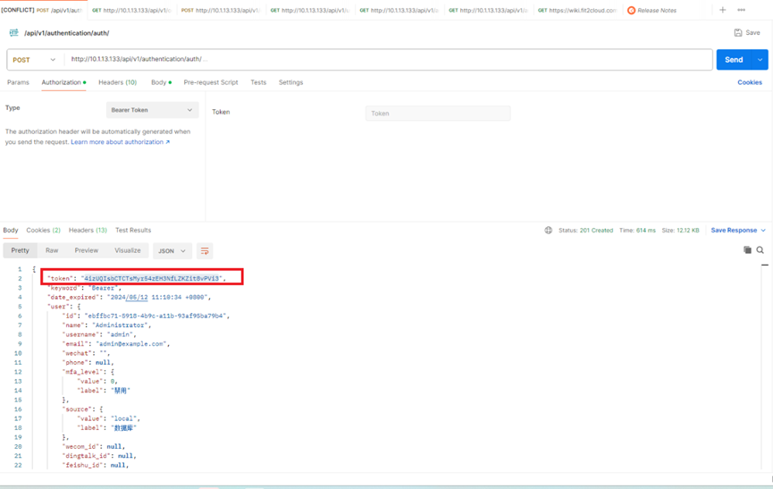Open the Send button arrow options

pyautogui.click(x=760, y=60)
